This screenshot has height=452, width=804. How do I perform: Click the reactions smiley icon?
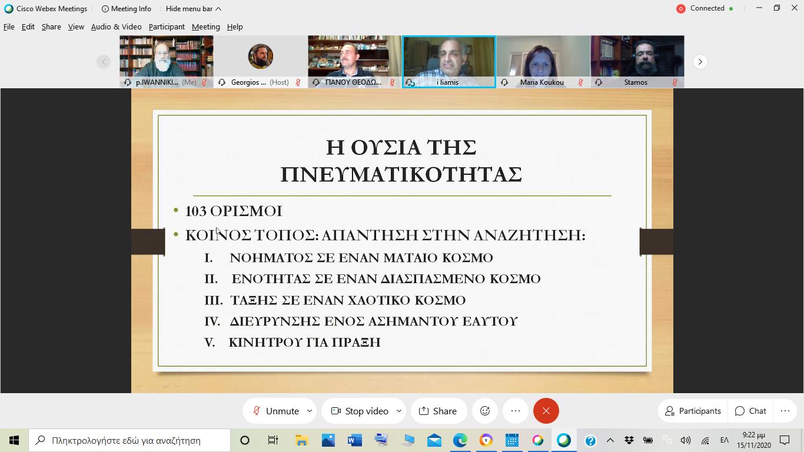click(x=485, y=411)
